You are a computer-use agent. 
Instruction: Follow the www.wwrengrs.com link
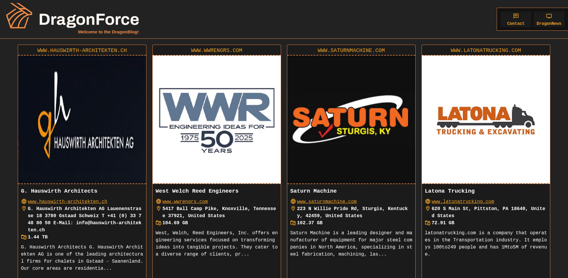tap(185, 201)
